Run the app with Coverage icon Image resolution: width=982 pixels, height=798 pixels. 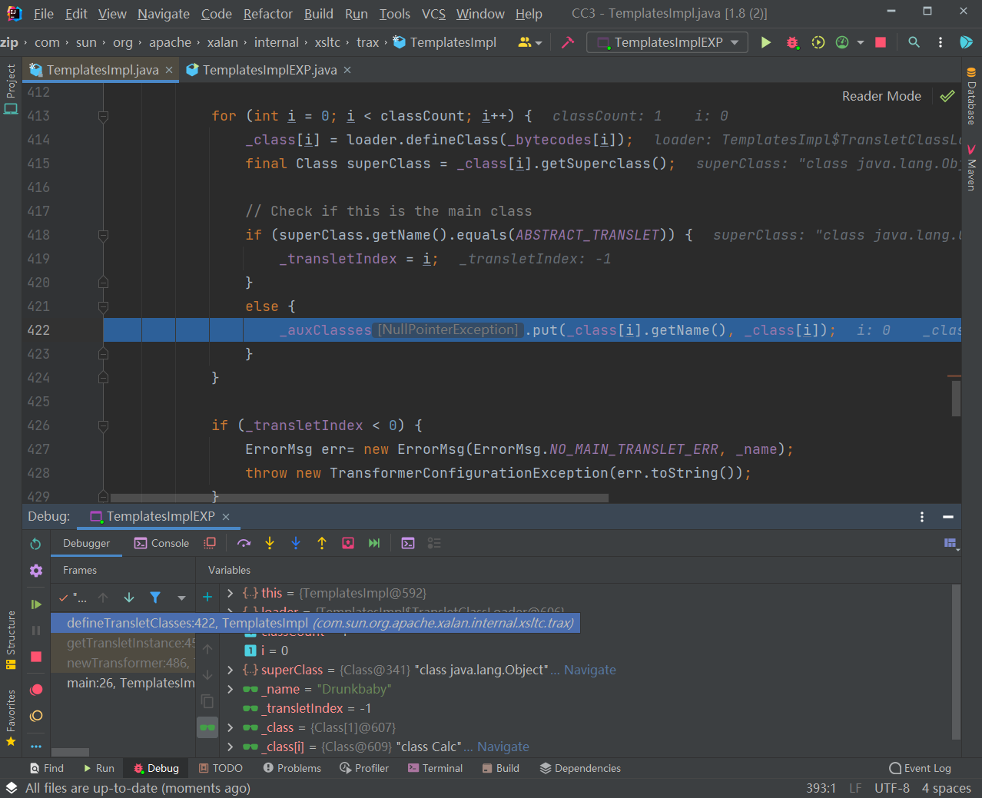[820, 43]
